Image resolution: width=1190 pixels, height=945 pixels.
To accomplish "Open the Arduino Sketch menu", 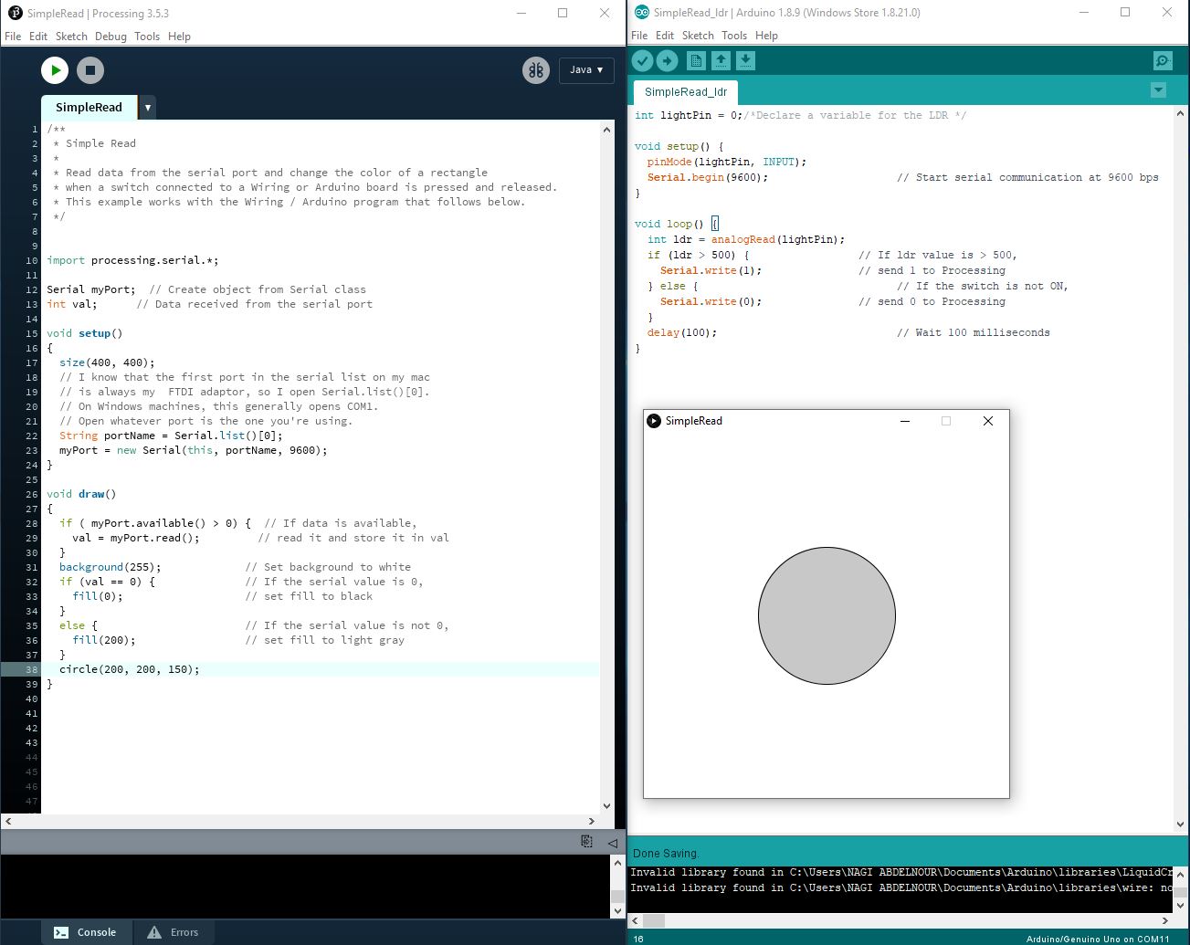I will (x=698, y=36).
